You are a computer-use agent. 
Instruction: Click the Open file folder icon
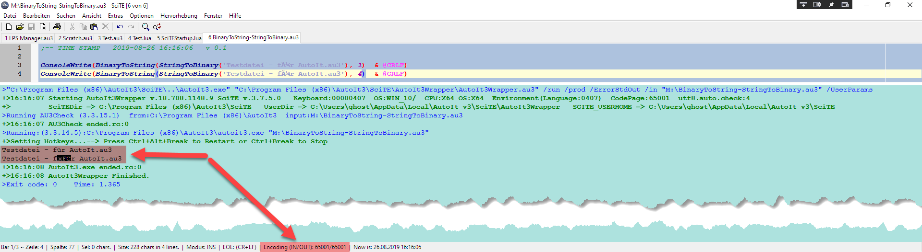pos(20,27)
